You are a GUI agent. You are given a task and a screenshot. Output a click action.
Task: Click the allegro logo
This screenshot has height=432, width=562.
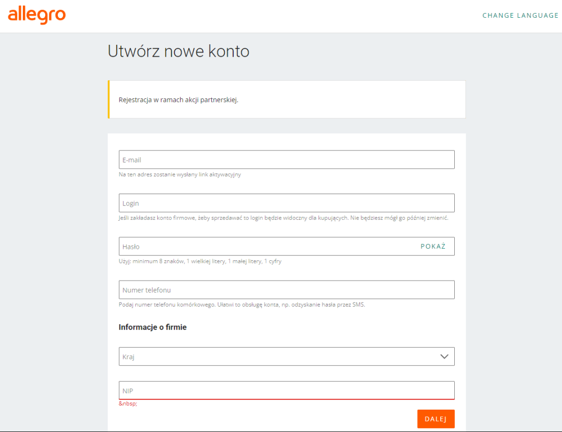pos(36,15)
